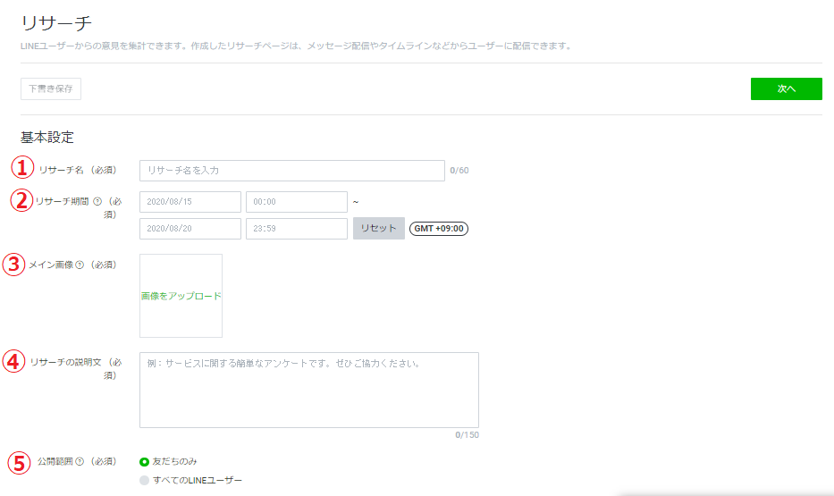The image size is (834, 496).
Task: Show help tooltip for 公開範囲
Action: [80, 462]
